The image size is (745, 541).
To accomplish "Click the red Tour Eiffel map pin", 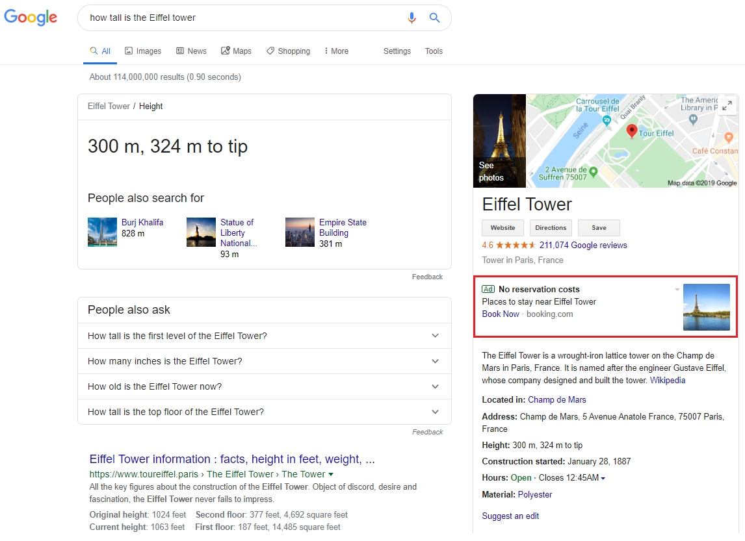I will (631, 131).
